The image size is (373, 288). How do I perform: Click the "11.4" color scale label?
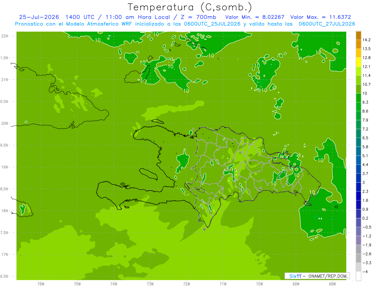click(366, 76)
